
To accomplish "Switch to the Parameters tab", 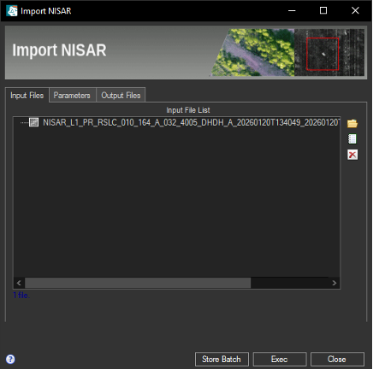I will click(x=72, y=95).
